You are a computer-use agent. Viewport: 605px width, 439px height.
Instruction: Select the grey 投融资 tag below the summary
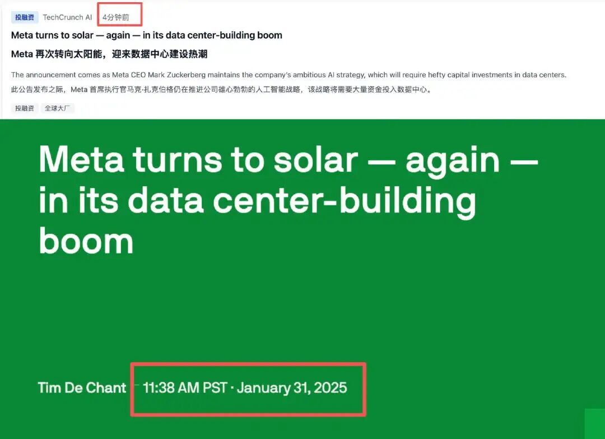click(x=25, y=108)
